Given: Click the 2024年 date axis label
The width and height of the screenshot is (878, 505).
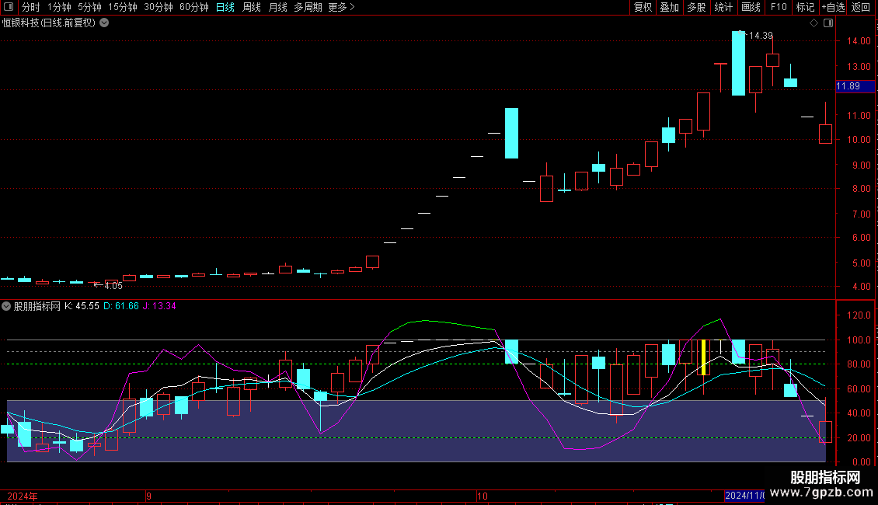Looking at the screenshot, I should (23, 496).
